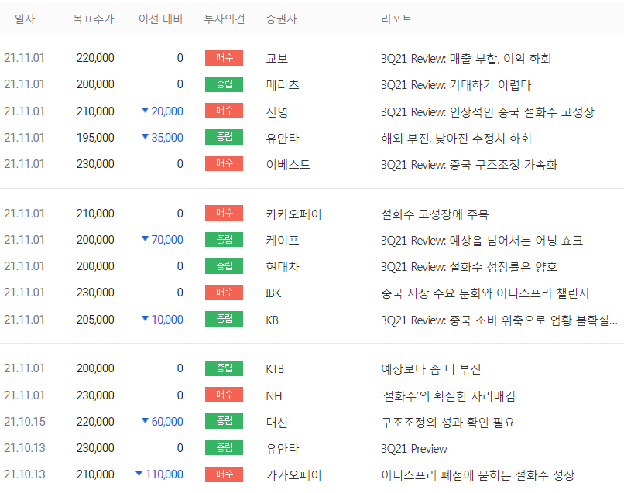Open report '3Q21 Review: 예상을 넘어서는 어닝 쇼크'

click(482, 241)
